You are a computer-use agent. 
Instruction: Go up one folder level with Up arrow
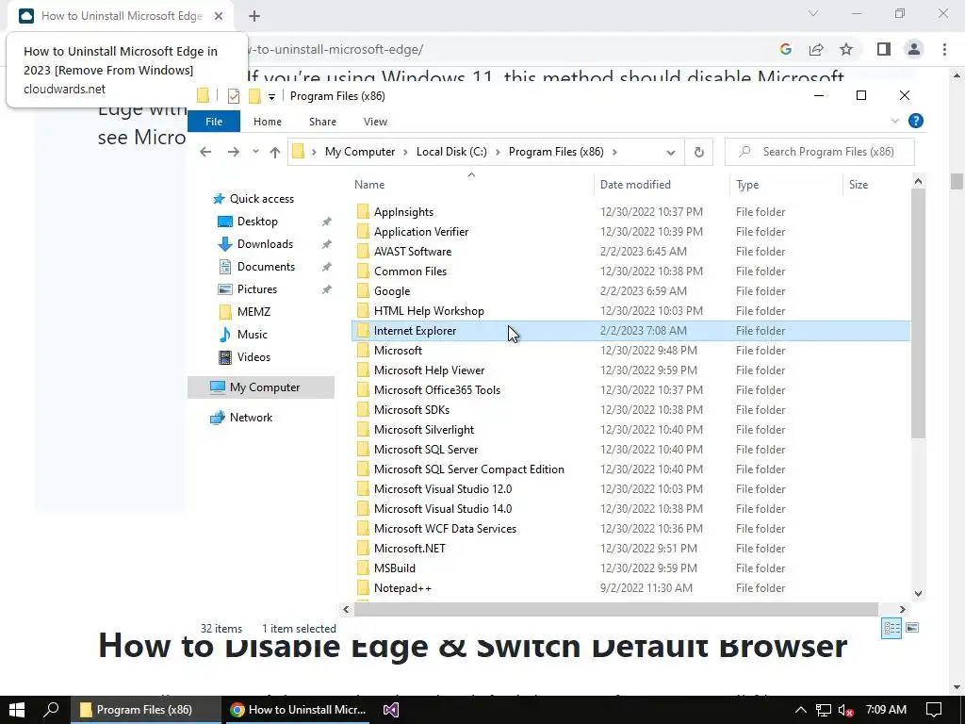(274, 152)
